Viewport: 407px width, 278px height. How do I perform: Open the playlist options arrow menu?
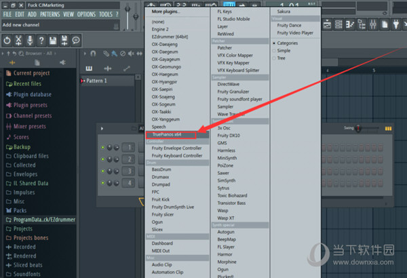pos(85,54)
